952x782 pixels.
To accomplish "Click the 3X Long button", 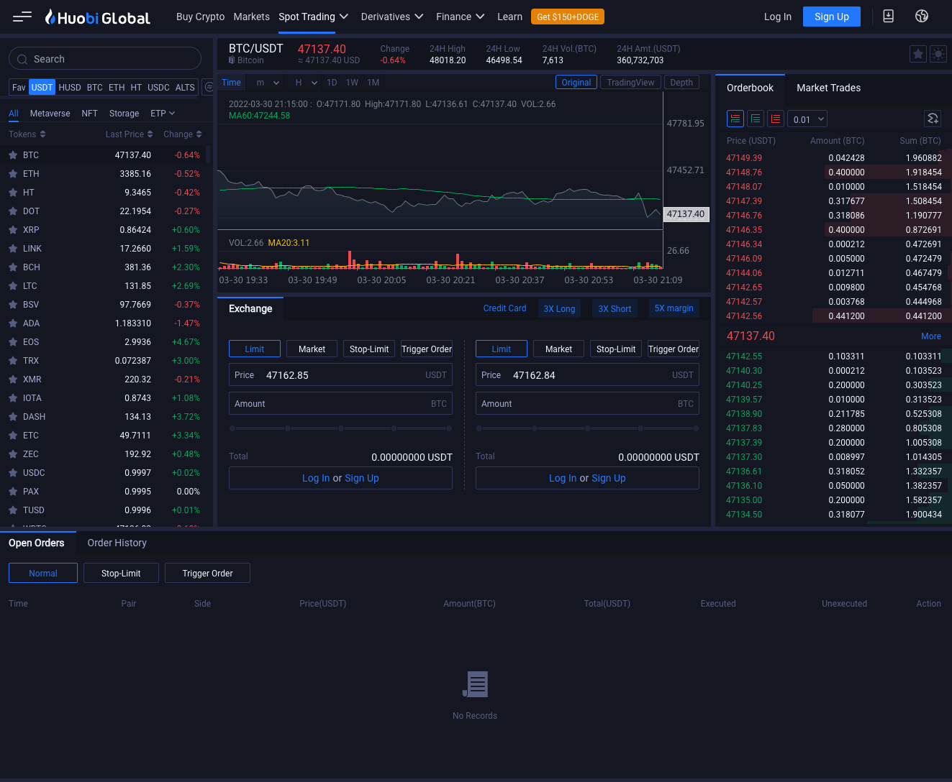I will [x=559, y=309].
